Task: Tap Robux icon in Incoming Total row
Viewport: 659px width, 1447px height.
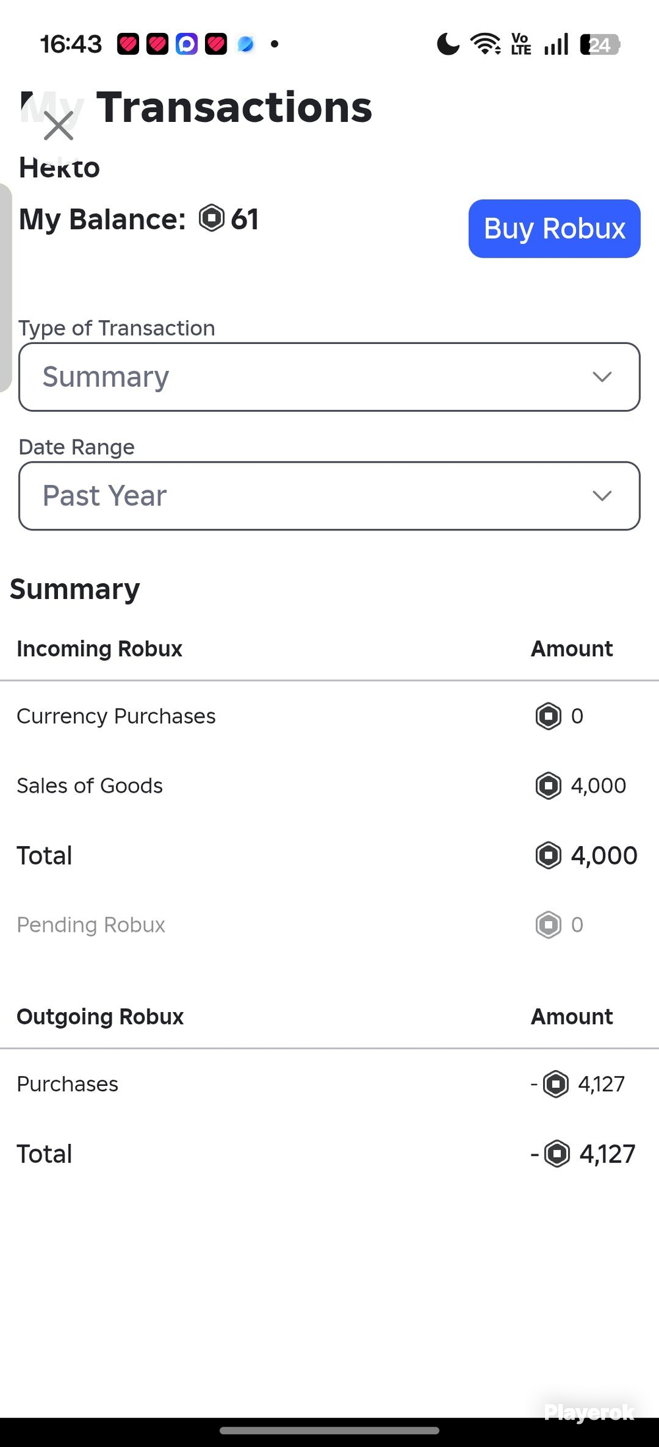Action: 548,855
